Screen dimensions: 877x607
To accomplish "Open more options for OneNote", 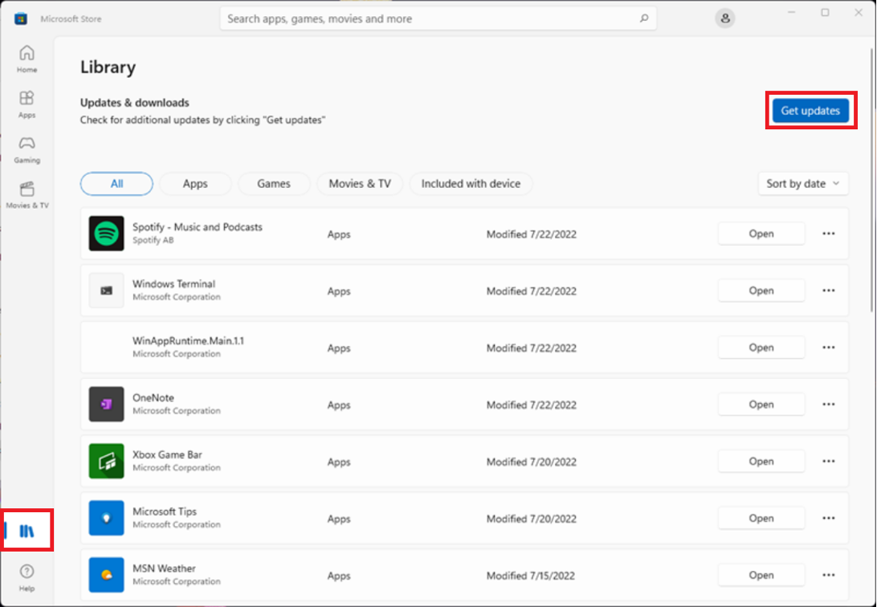I will pyautogui.click(x=829, y=405).
